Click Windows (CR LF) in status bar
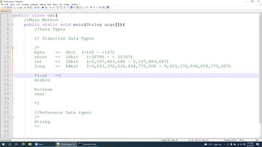Screen dimensions: 262x147 230,140
